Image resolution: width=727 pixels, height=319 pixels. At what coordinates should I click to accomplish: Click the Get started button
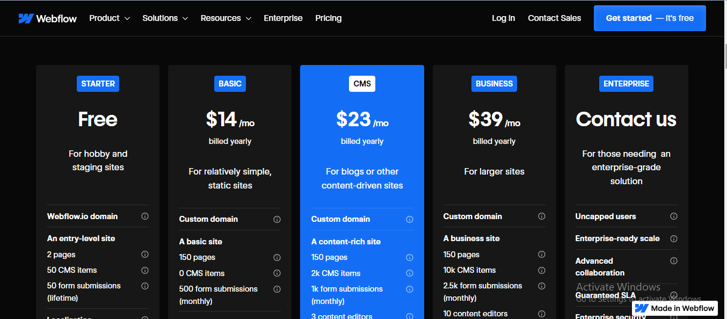[650, 18]
